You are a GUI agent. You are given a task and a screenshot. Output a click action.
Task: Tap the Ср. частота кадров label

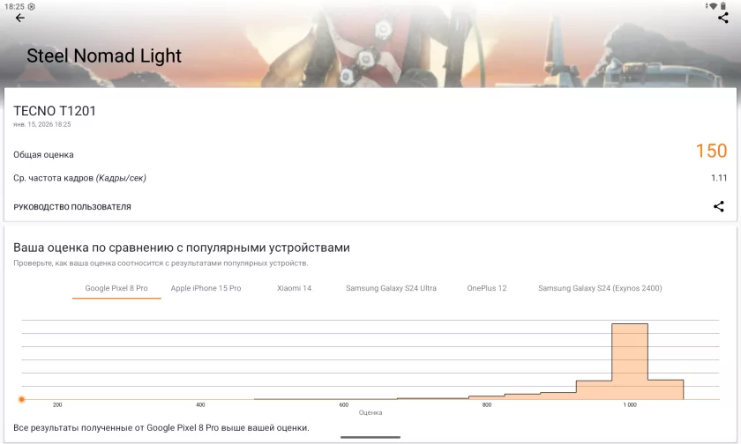click(79, 178)
